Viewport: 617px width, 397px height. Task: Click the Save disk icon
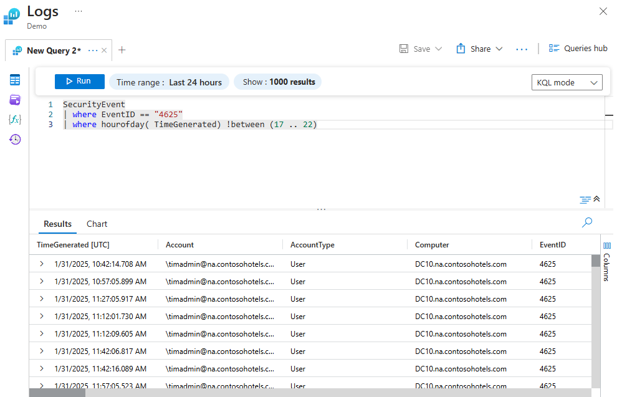[404, 49]
